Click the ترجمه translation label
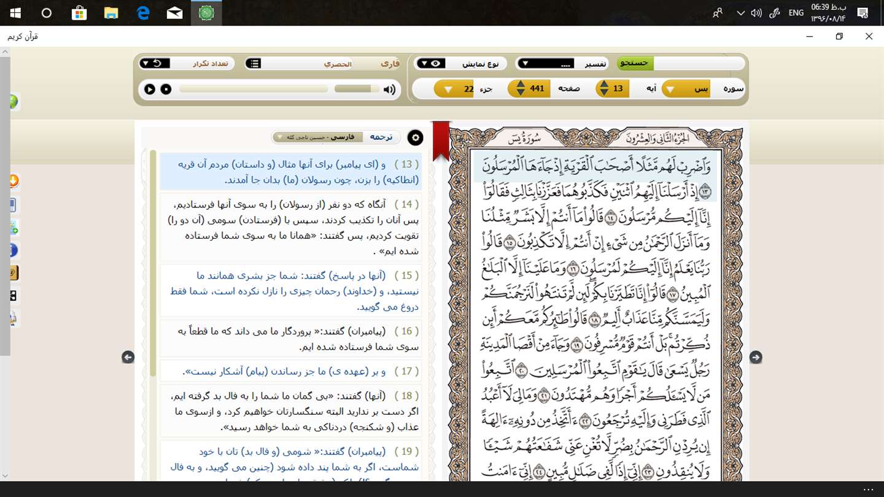 pos(381,137)
